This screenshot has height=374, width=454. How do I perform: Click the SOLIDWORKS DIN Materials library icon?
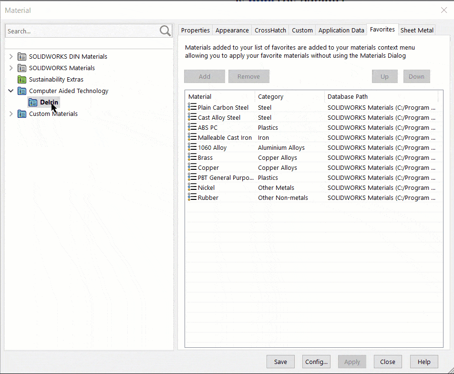point(22,56)
